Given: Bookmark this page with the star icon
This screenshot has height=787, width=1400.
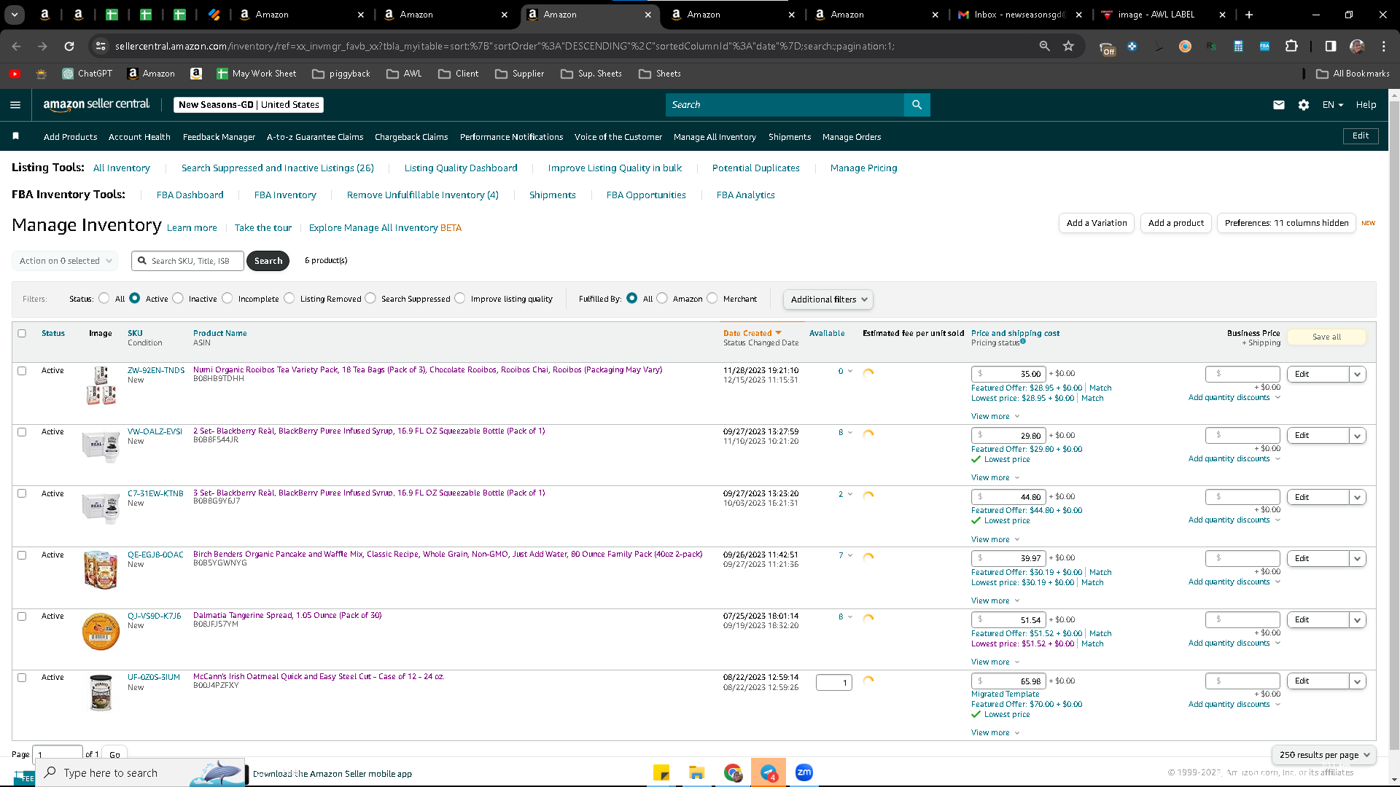Looking at the screenshot, I should click(1069, 46).
